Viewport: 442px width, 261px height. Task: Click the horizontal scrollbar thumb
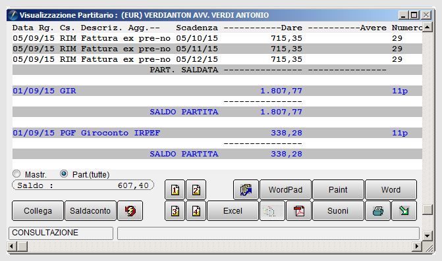22,247
